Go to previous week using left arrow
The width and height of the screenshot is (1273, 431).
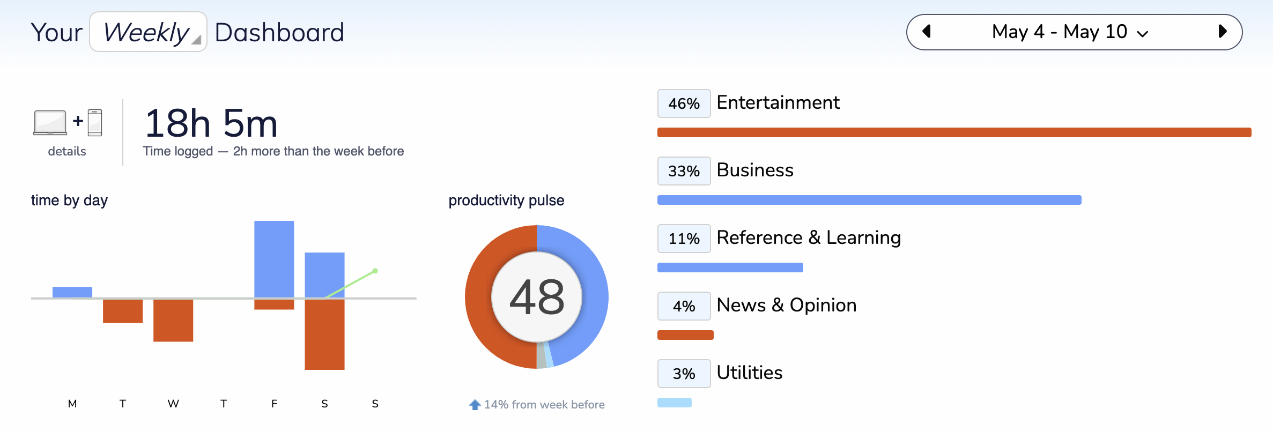tap(926, 32)
